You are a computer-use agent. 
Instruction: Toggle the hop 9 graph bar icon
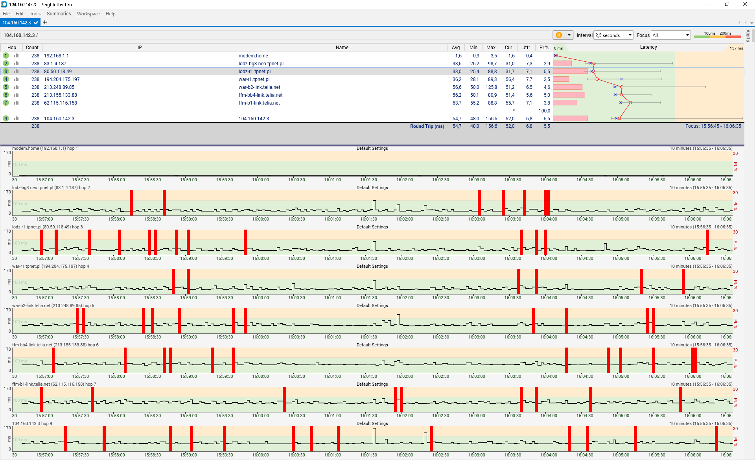tap(17, 119)
